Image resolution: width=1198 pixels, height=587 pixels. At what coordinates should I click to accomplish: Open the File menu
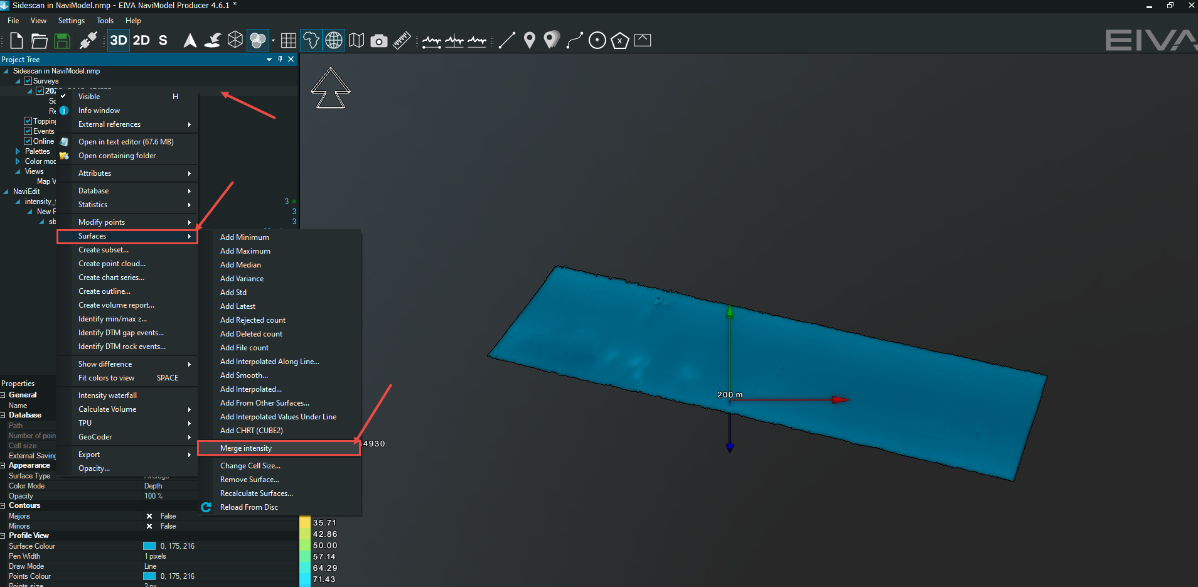click(13, 21)
